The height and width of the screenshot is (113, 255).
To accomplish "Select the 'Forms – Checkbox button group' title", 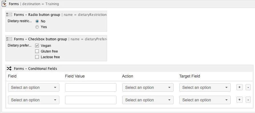I will pyautogui.click(x=40, y=39).
